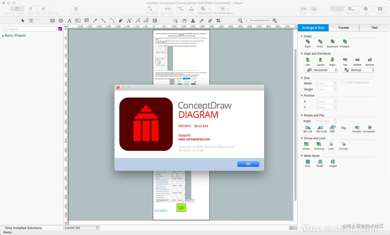Image resolution: width=390 pixels, height=235 pixels.
Task: Collapse the Align and Distribute section
Action: point(302,54)
